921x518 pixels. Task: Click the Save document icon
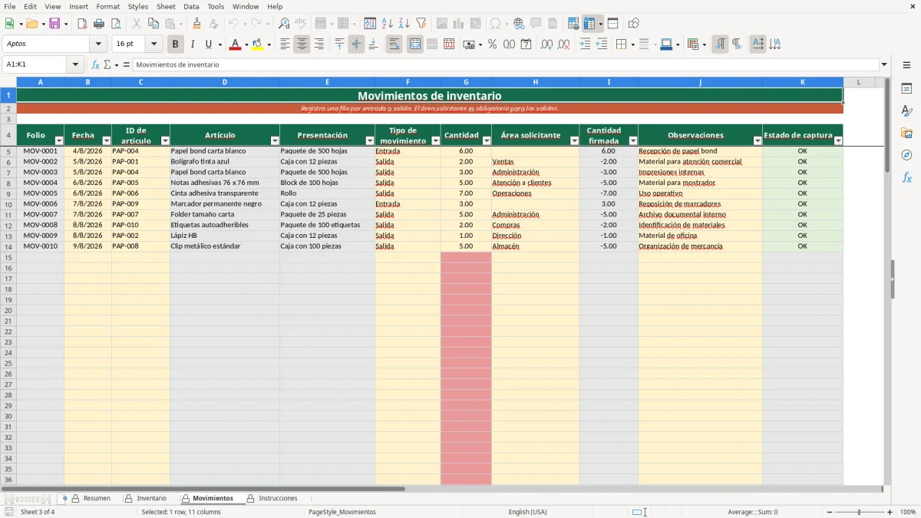coord(54,24)
